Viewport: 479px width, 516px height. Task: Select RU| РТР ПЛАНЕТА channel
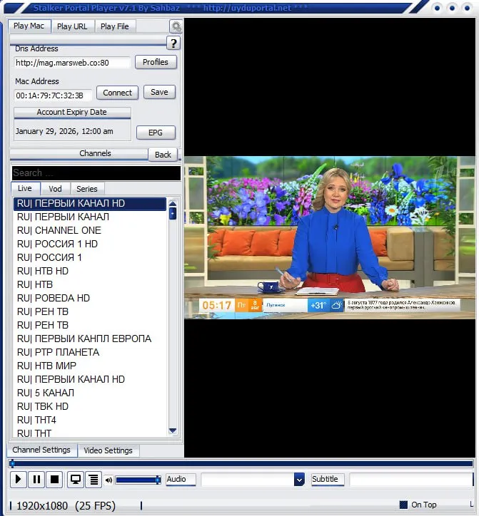(90, 352)
